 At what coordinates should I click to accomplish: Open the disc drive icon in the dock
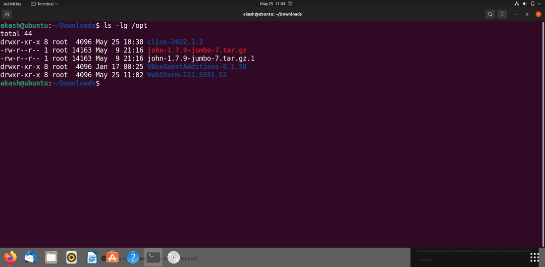[173, 258]
